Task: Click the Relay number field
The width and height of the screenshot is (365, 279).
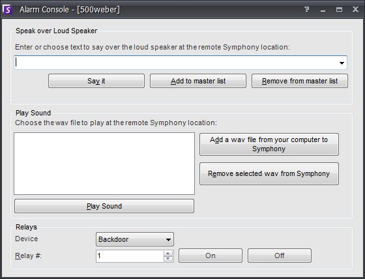Action: tap(130, 256)
